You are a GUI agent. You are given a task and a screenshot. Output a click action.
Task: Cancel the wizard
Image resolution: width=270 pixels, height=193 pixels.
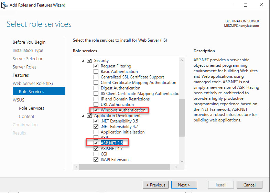coord(249,185)
